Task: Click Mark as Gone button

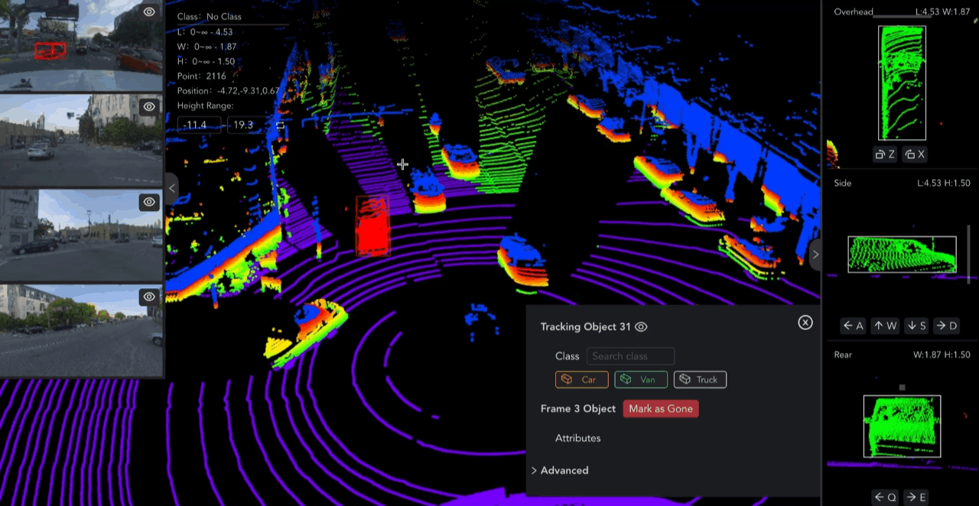Action: (661, 409)
